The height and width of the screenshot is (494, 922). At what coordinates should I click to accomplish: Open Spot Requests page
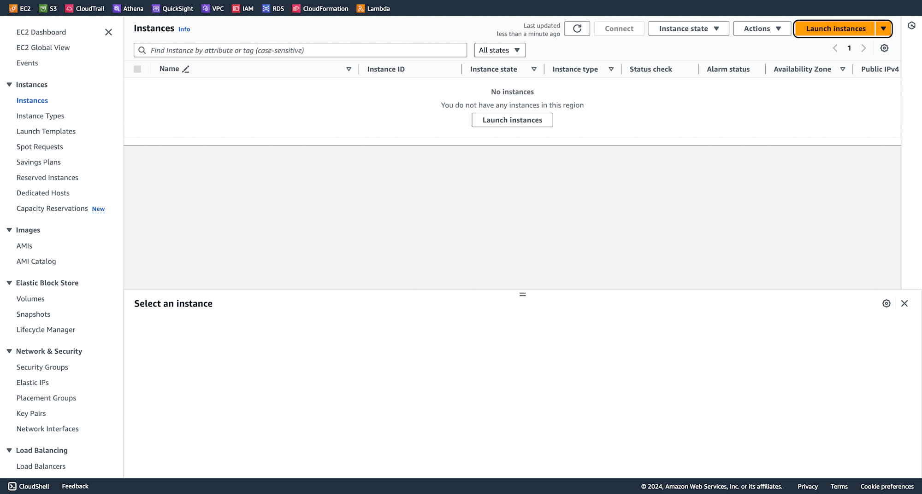(40, 147)
